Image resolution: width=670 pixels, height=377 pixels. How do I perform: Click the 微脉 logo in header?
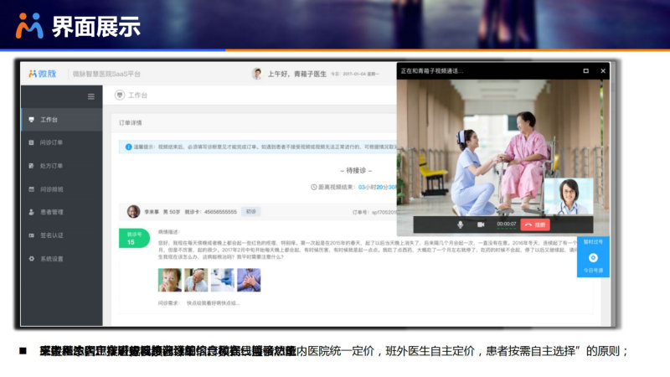[43, 74]
